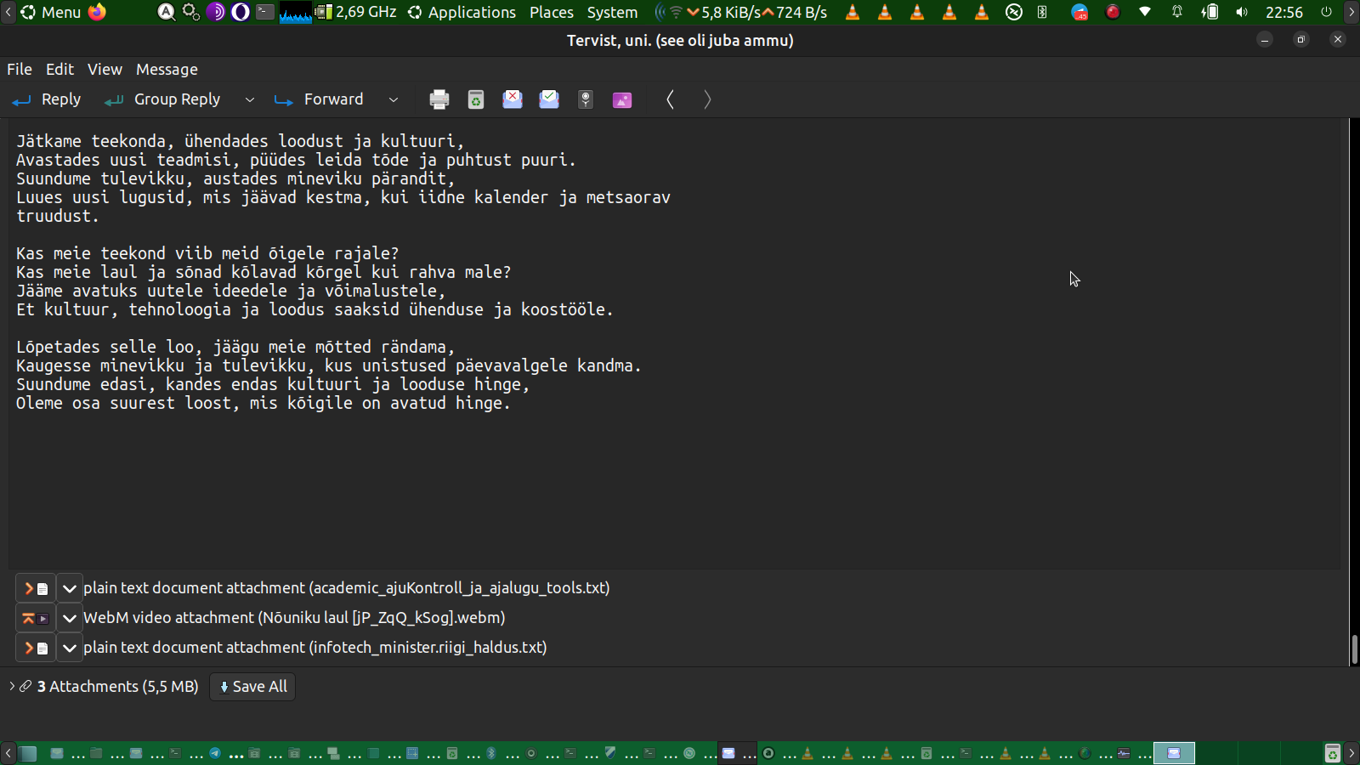
Task: Click the Reply button
Action: pos(48,99)
